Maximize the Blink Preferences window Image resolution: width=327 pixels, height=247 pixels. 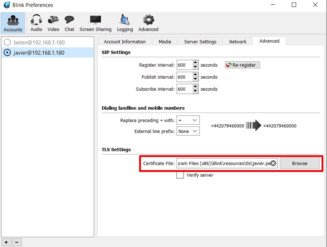pos(294,5)
